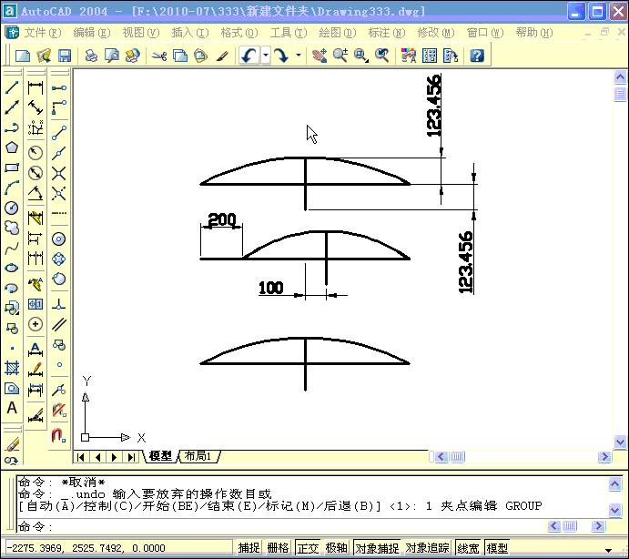Open the 修改(M) menu
The width and height of the screenshot is (629, 559).
click(x=436, y=33)
